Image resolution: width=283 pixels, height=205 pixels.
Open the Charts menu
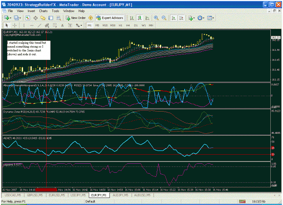(43, 11)
